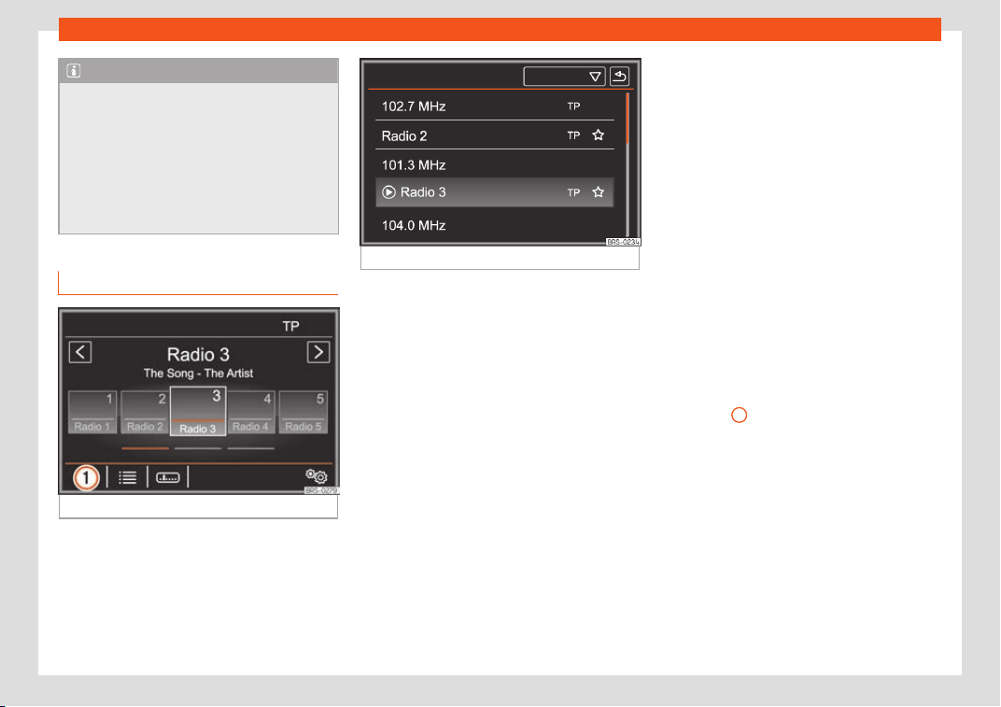Click TP indicator on 102.7 MHz row
The height and width of the screenshot is (707, 1001).
point(574,106)
